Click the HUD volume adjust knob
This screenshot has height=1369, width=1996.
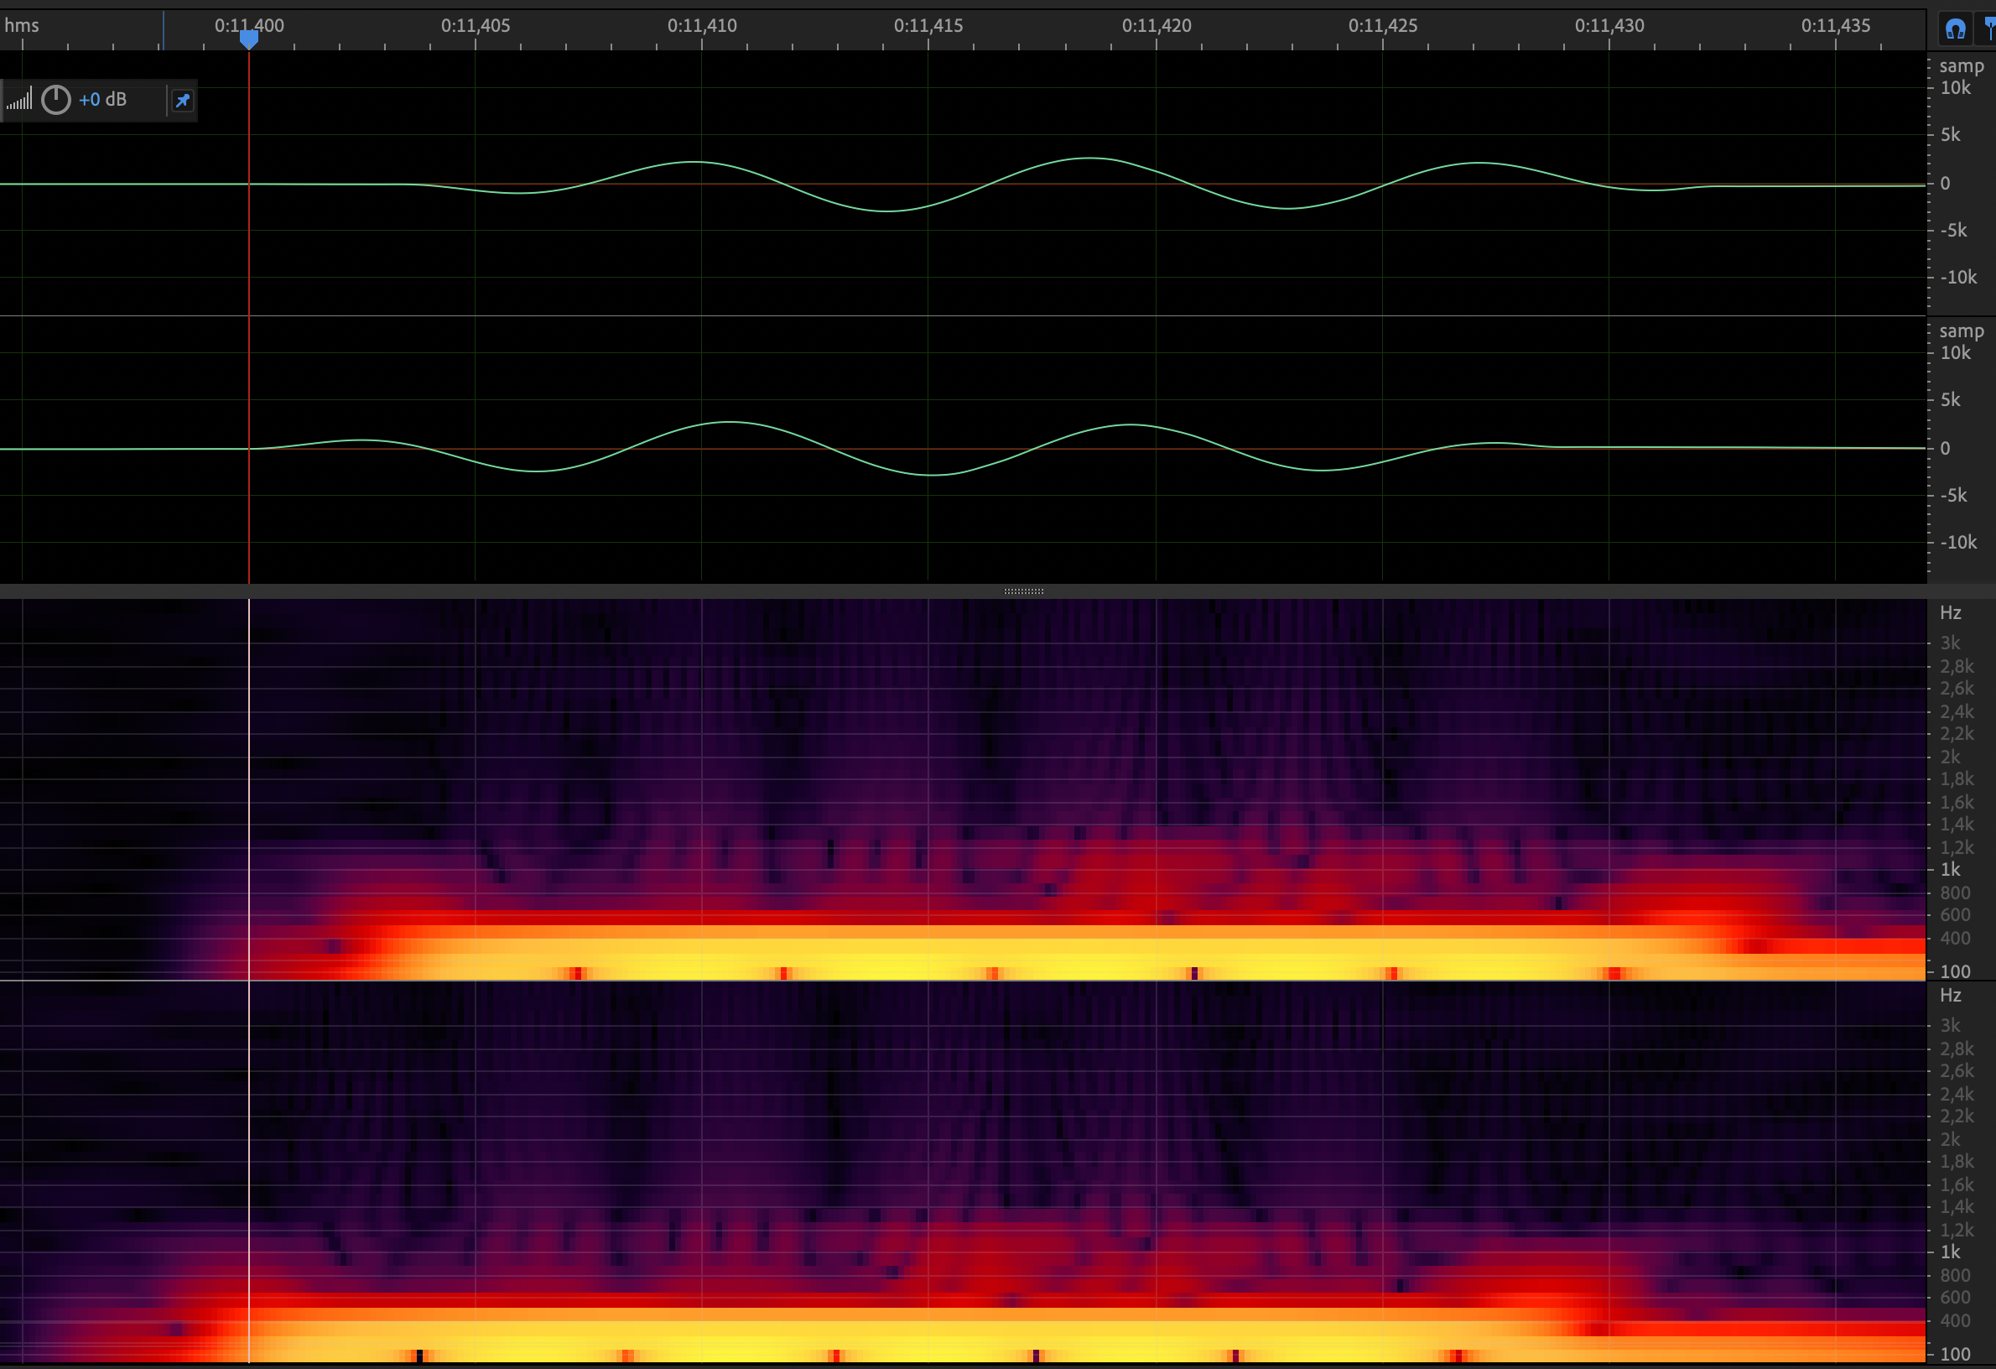coord(56,100)
